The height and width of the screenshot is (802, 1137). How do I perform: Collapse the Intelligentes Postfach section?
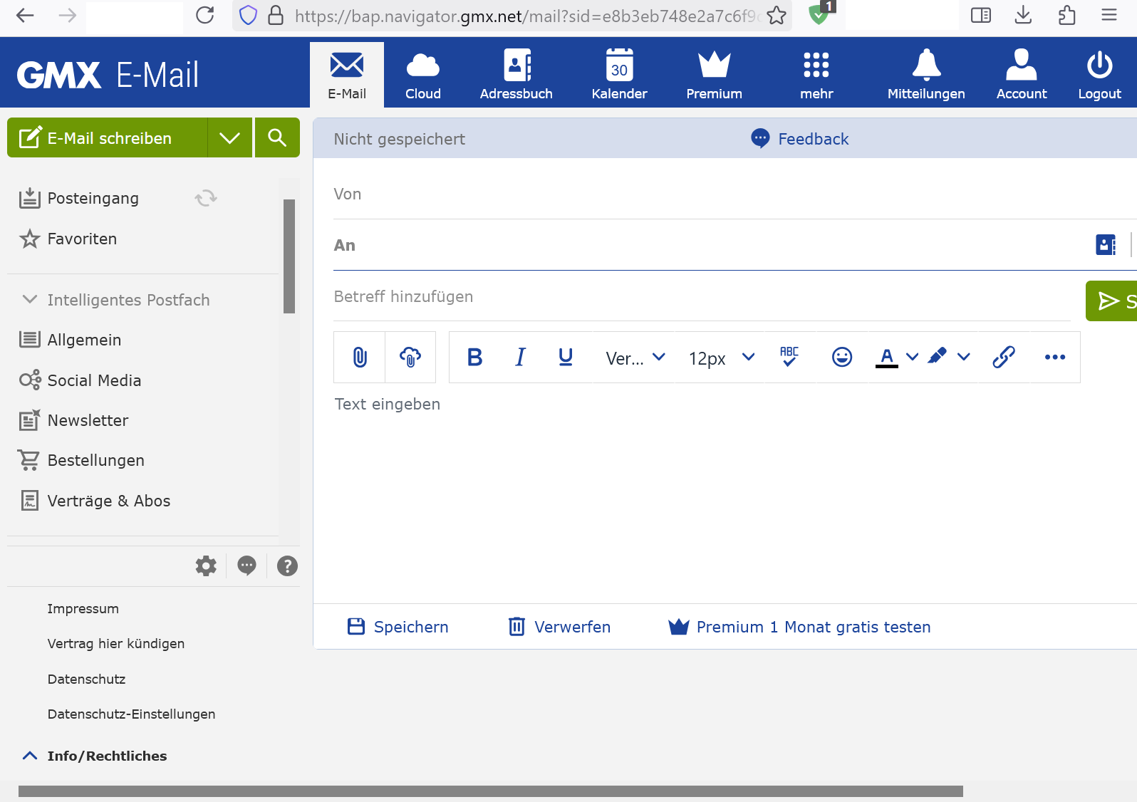pyautogui.click(x=30, y=299)
